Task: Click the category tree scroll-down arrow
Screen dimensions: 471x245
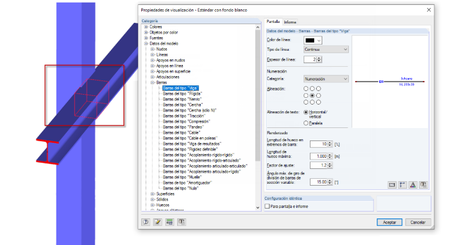Action: point(258,207)
